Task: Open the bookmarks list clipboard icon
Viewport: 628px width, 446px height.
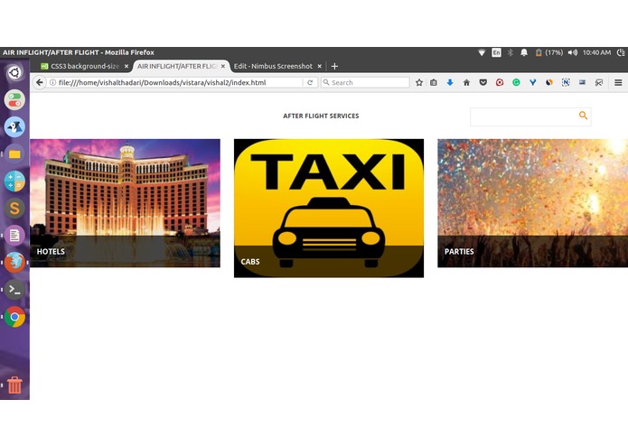Action: click(x=434, y=82)
